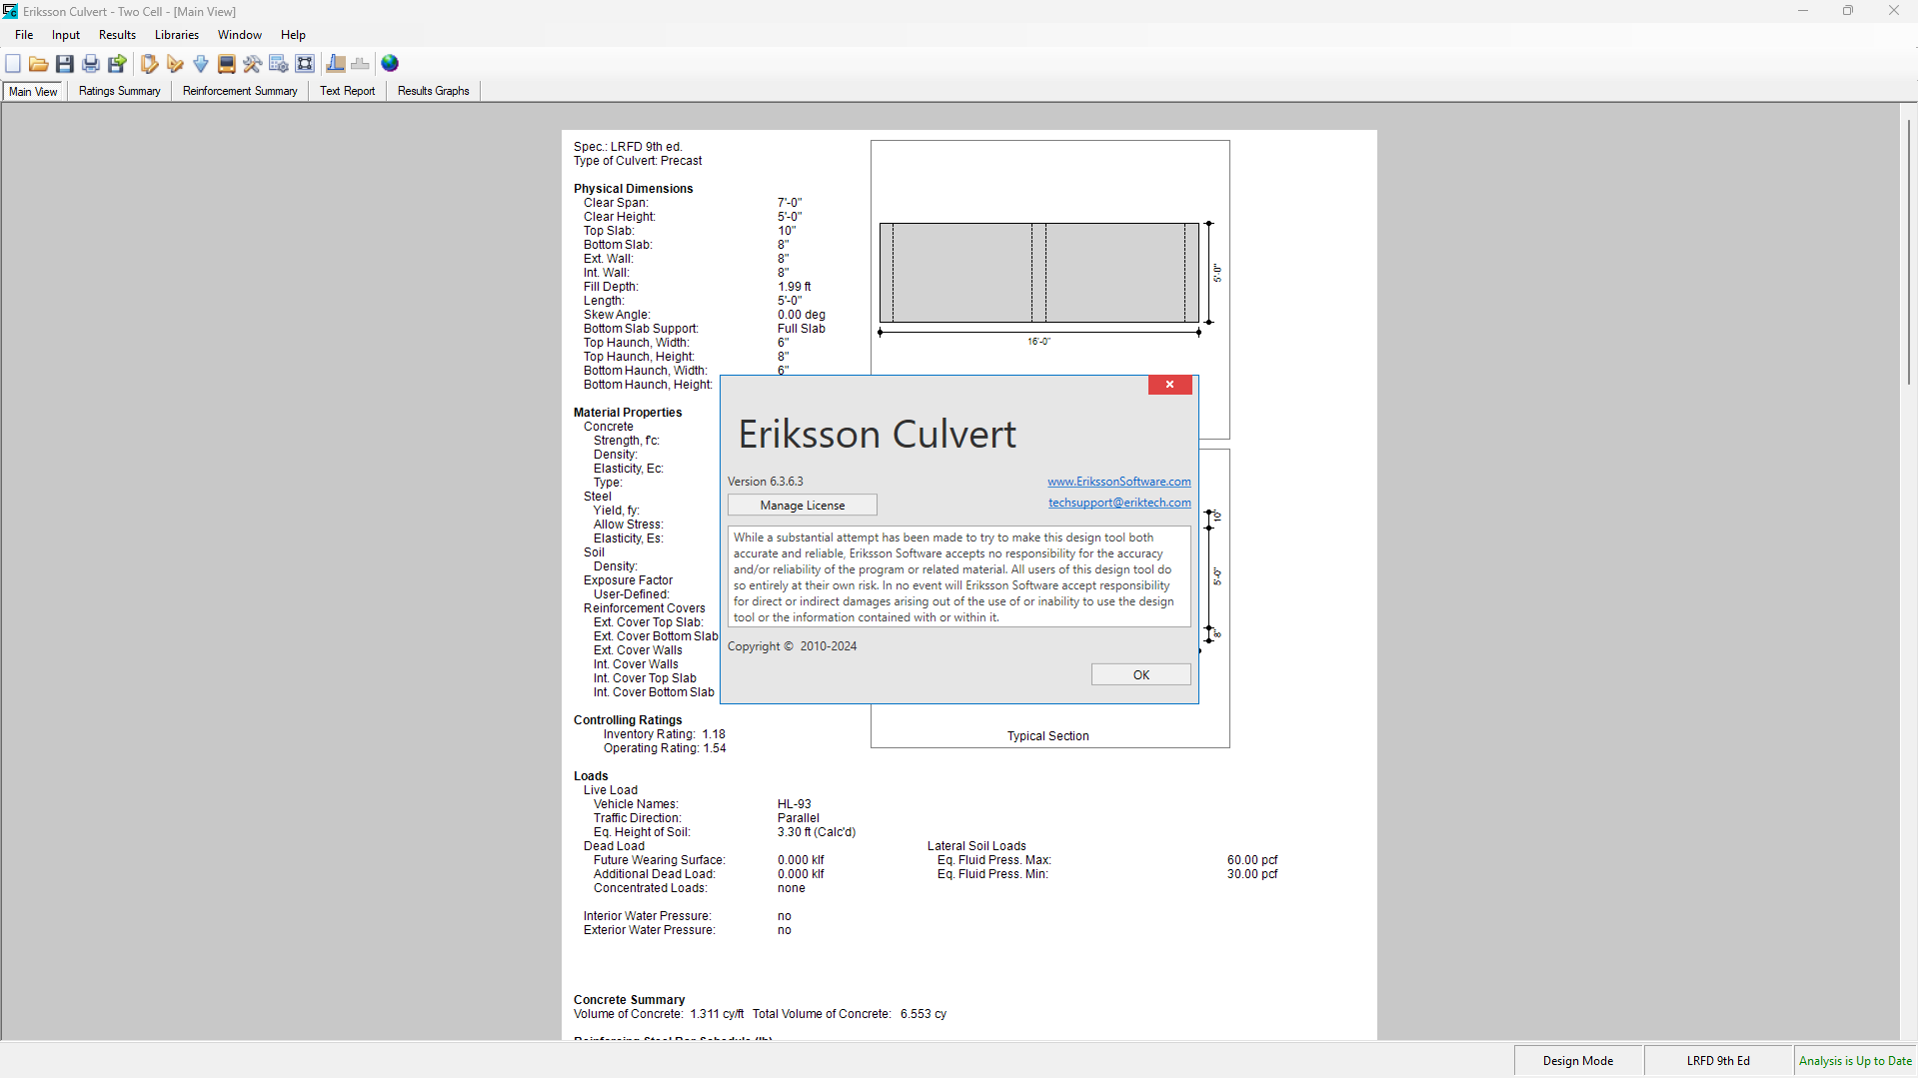Switch to the Main View tab

pos(33,91)
